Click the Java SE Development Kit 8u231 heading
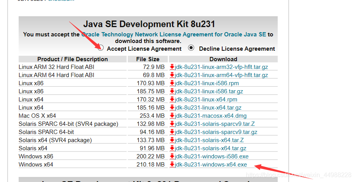 (x=149, y=24)
